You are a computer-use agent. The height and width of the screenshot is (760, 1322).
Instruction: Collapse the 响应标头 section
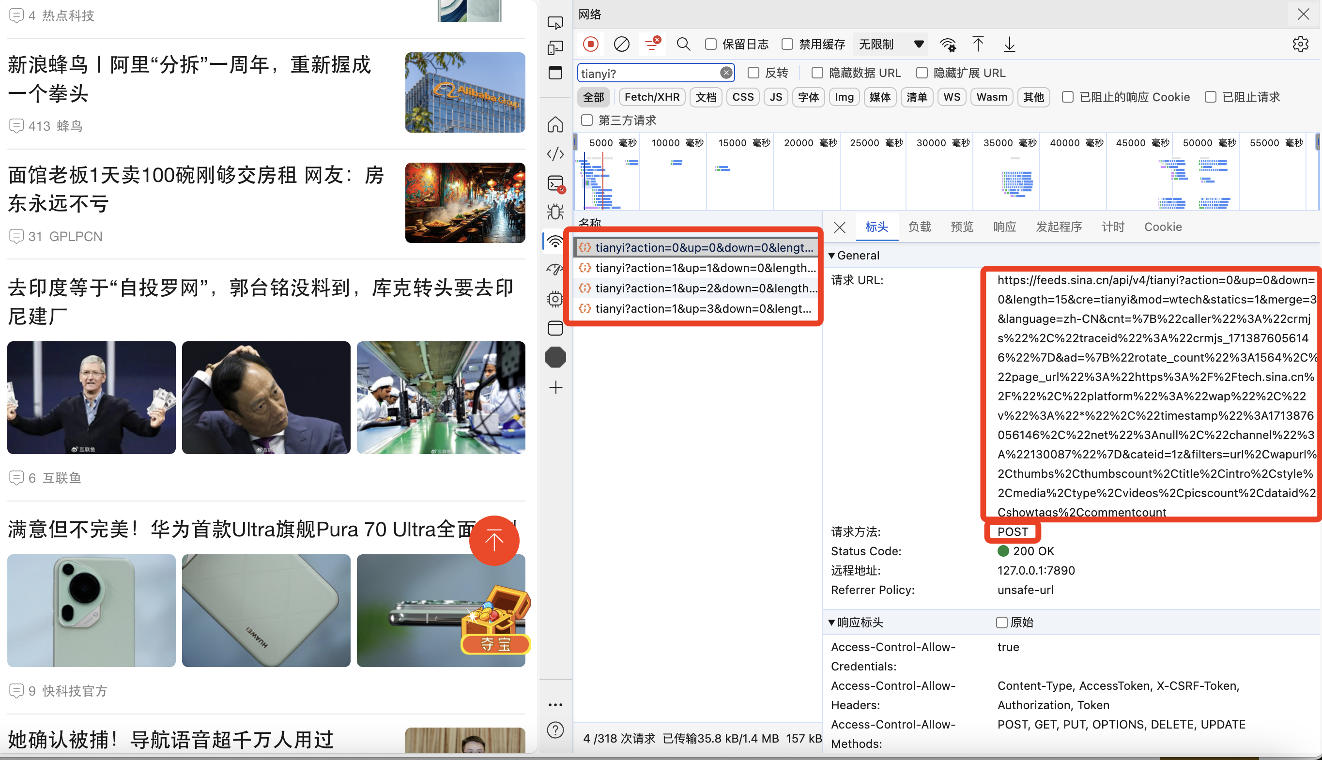832,622
